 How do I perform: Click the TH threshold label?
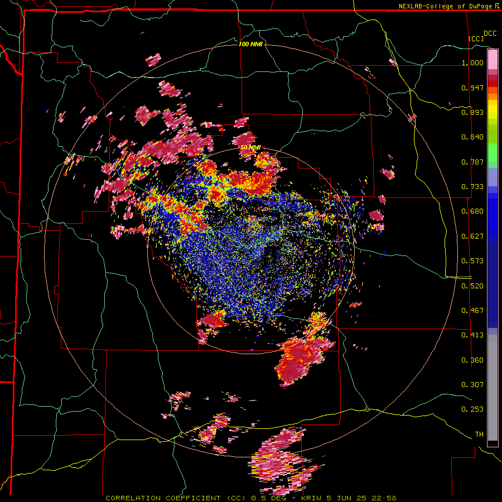479,435
